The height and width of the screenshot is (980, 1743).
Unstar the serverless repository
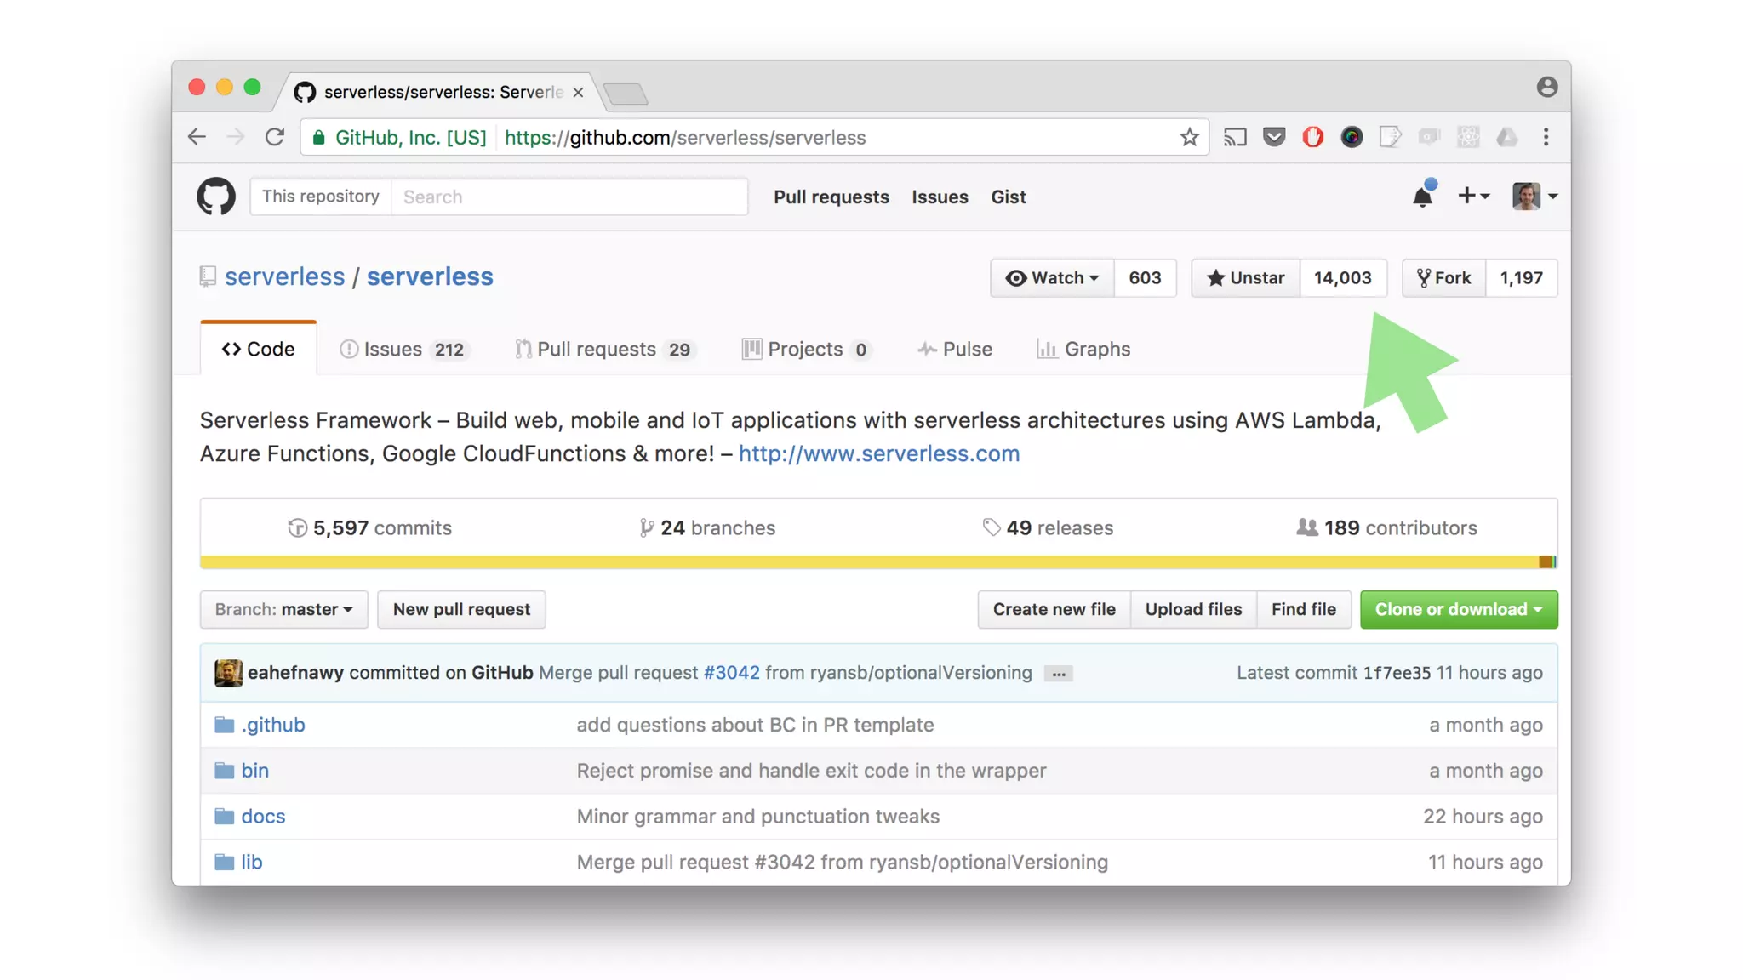tap(1245, 278)
